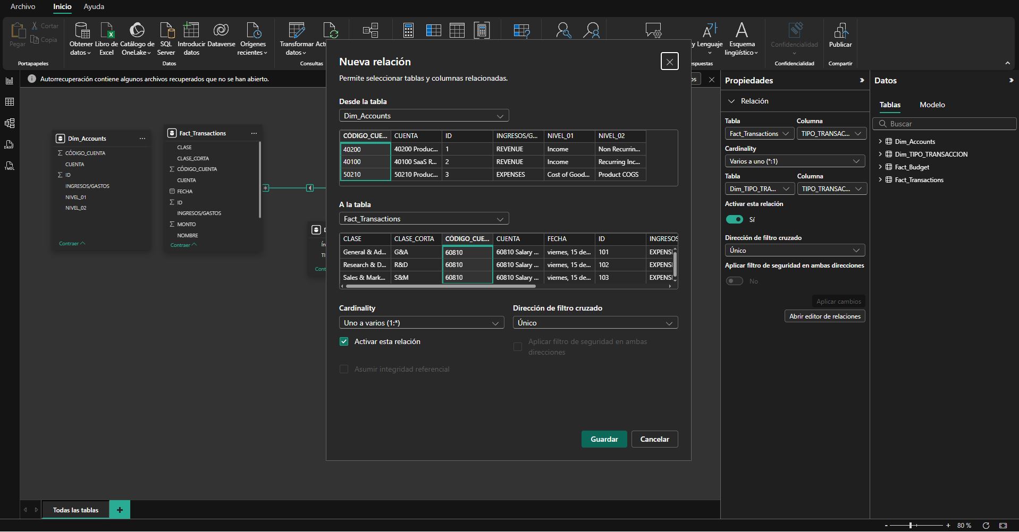Collapse the Relación section

(x=731, y=101)
